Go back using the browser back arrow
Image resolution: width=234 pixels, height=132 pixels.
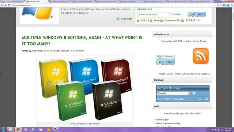[2, 5]
